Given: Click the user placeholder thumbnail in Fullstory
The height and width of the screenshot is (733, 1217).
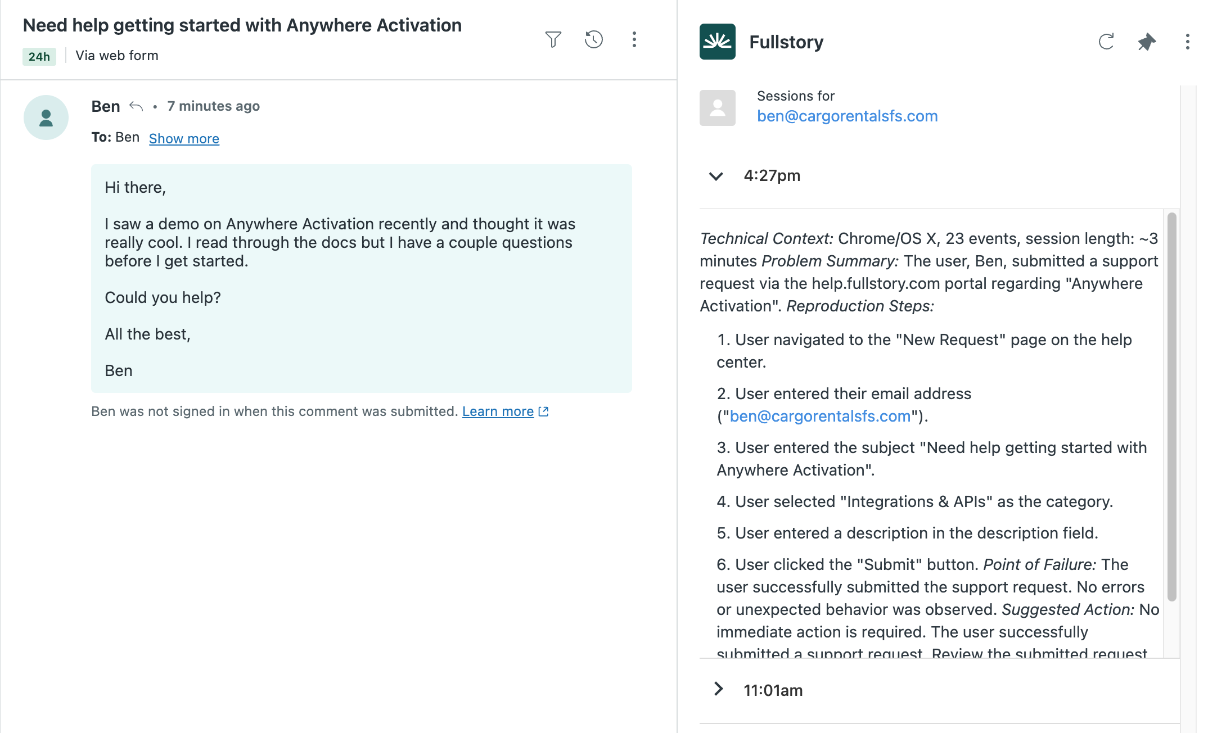Looking at the screenshot, I should pyautogui.click(x=717, y=107).
